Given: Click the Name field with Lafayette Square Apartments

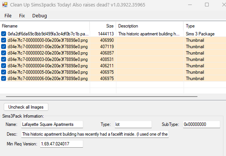Looking at the screenshot, I should [52, 124].
